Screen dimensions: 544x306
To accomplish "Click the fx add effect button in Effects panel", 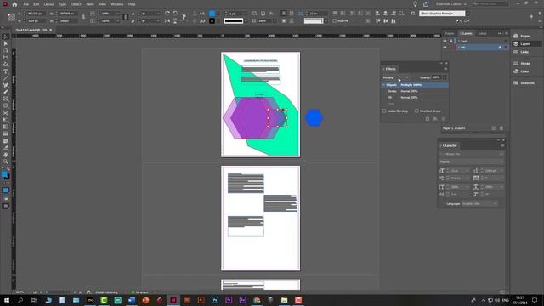I will (435, 119).
